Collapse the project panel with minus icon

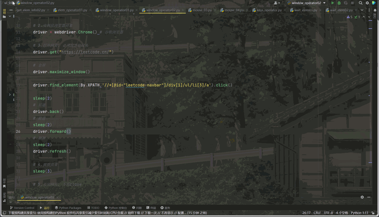pos(11,10)
